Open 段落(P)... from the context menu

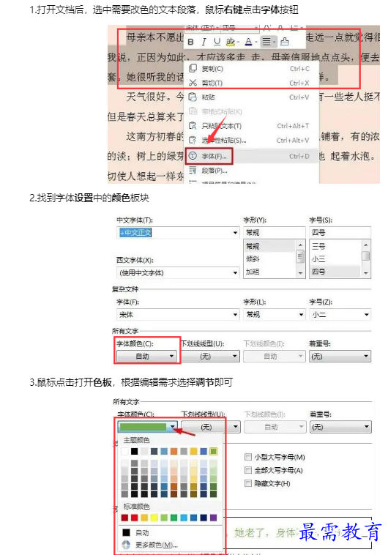point(252,171)
